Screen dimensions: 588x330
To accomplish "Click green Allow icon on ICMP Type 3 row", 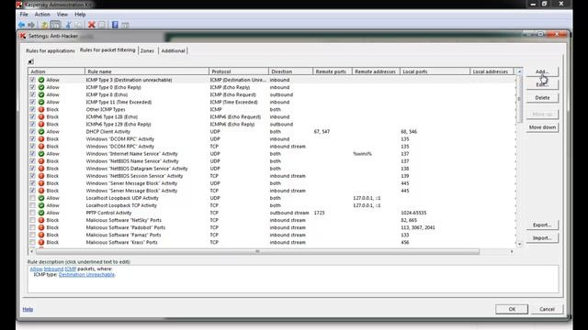I will [41, 80].
